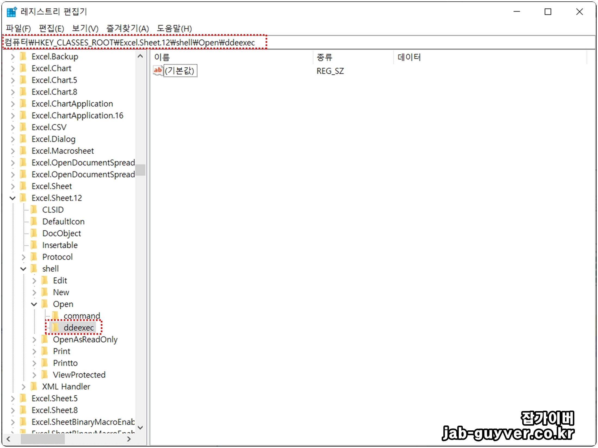The image size is (598, 448).
Task: Collapse the shell key node
Action: coord(23,269)
